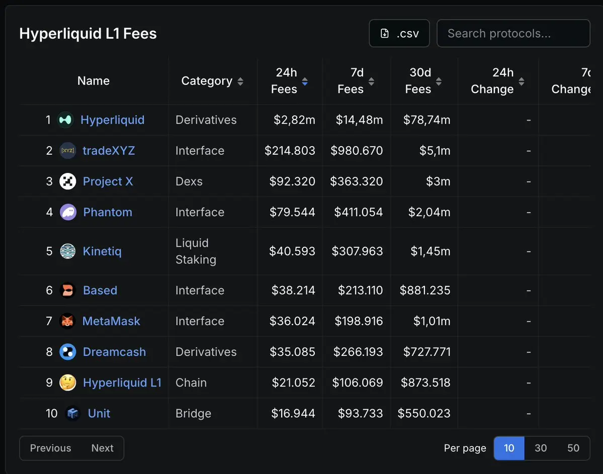The image size is (603, 474).
Task: Click the Unit cube logo icon
Action: coord(73,414)
